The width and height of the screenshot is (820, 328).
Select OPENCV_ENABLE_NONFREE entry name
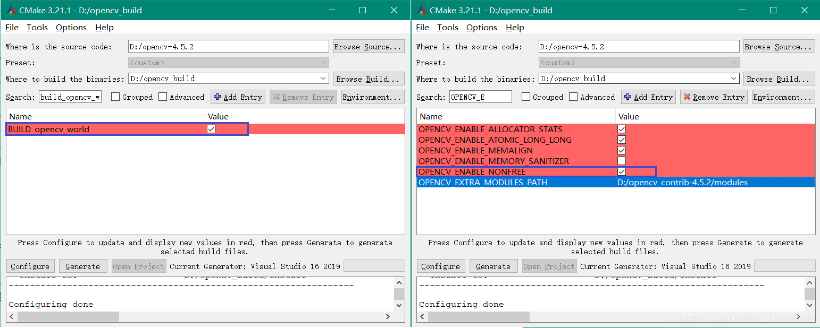tap(472, 171)
